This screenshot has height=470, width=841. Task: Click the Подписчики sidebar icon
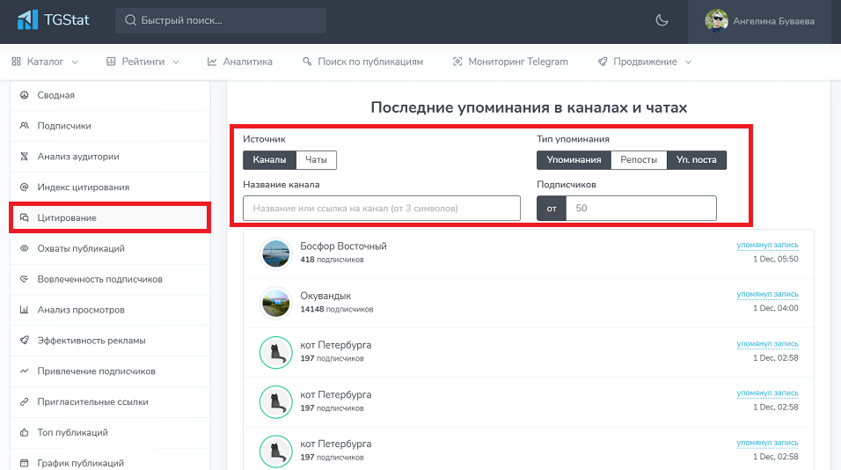coord(25,126)
